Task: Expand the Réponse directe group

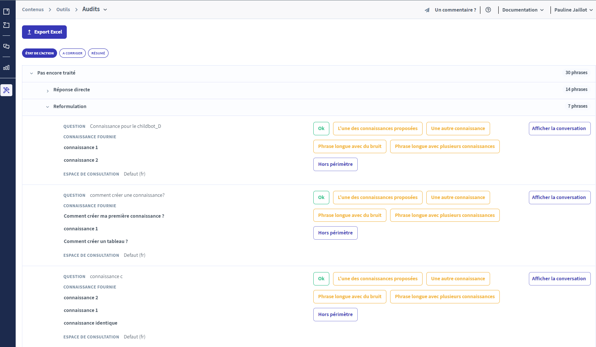Action: click(48, 91)
